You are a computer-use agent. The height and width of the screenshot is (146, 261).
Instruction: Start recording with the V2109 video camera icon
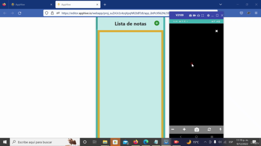point(194,15)
